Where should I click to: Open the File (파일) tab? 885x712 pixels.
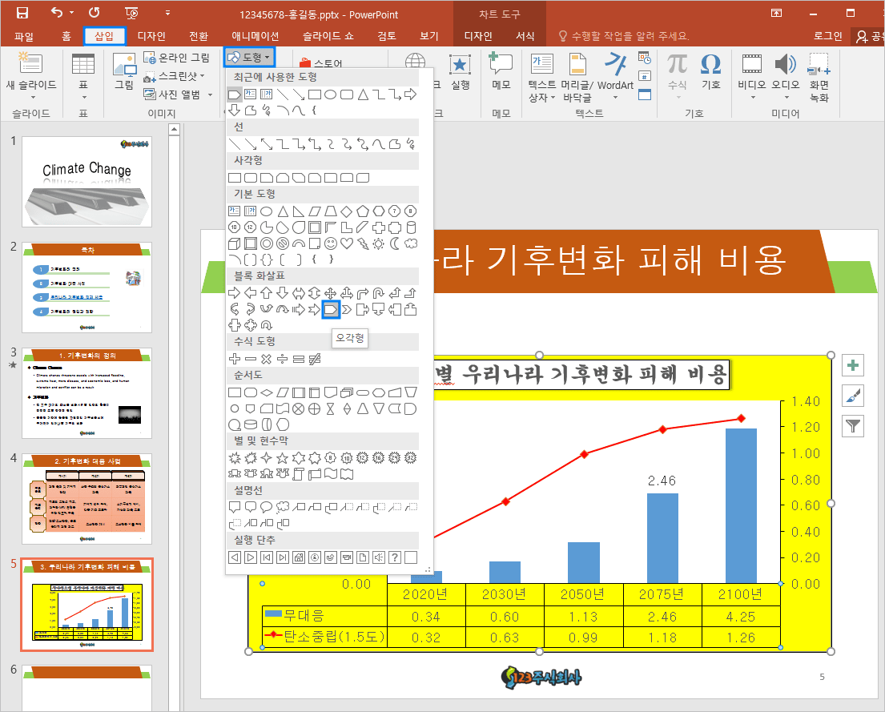point(24,36)
